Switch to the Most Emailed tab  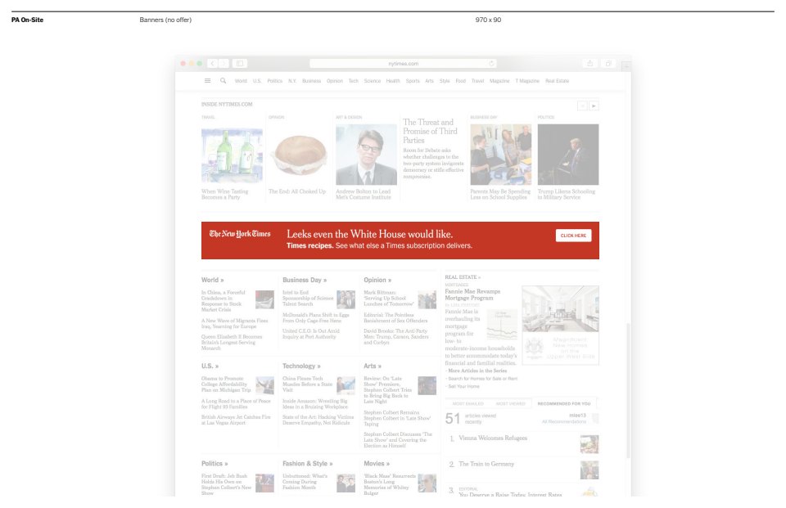point(468,404)
